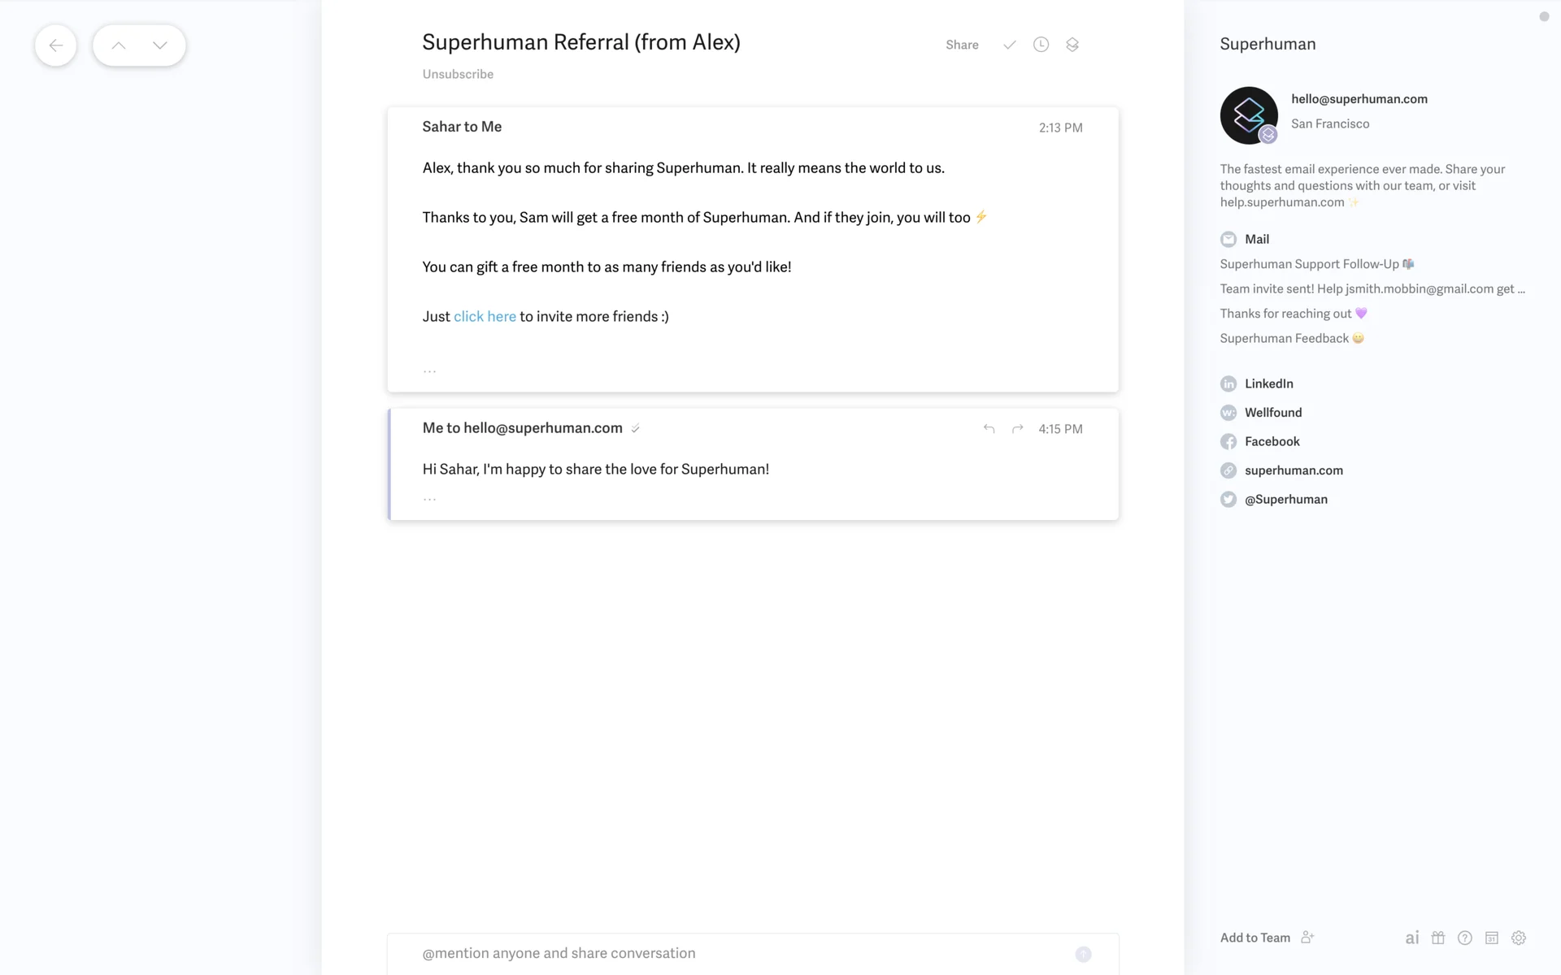The height and width of the screenshot is (975, 1561).
Task: Open the ai assistant icon
Action: (x=1412, y=938)
